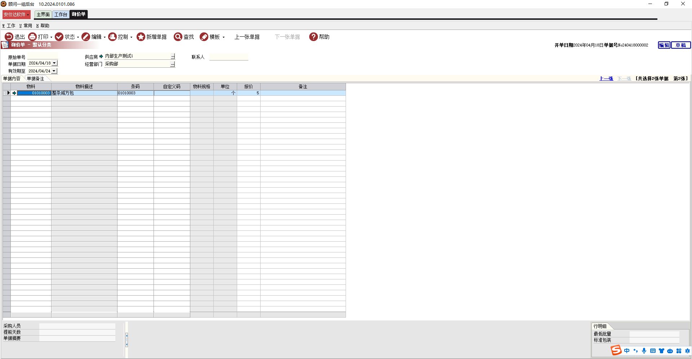
Task: Click the 控制 toolbar icon
Action: click(112, 37)
